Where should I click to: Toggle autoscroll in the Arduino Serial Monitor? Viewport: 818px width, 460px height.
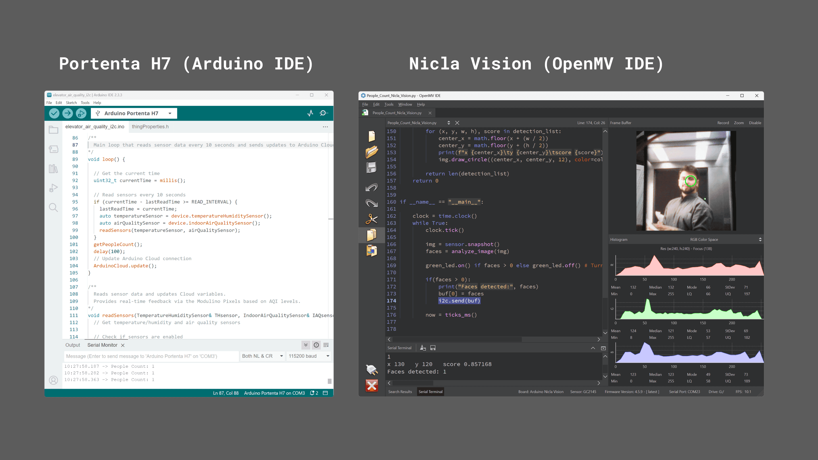[306, 345]
